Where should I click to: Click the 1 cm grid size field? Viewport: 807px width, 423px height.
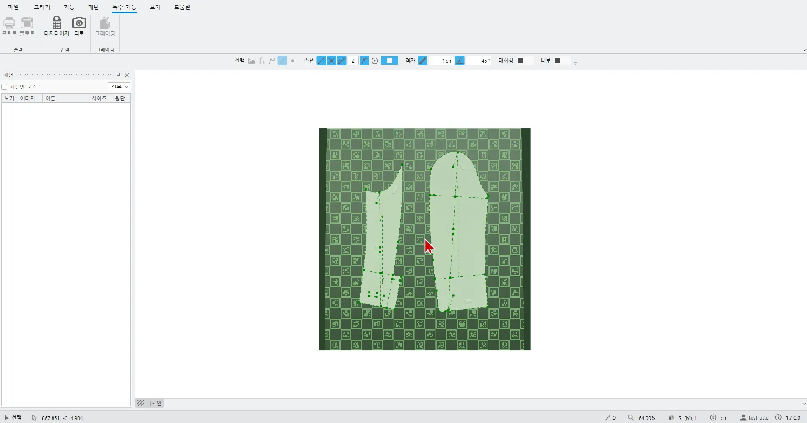tap(441, 61)
